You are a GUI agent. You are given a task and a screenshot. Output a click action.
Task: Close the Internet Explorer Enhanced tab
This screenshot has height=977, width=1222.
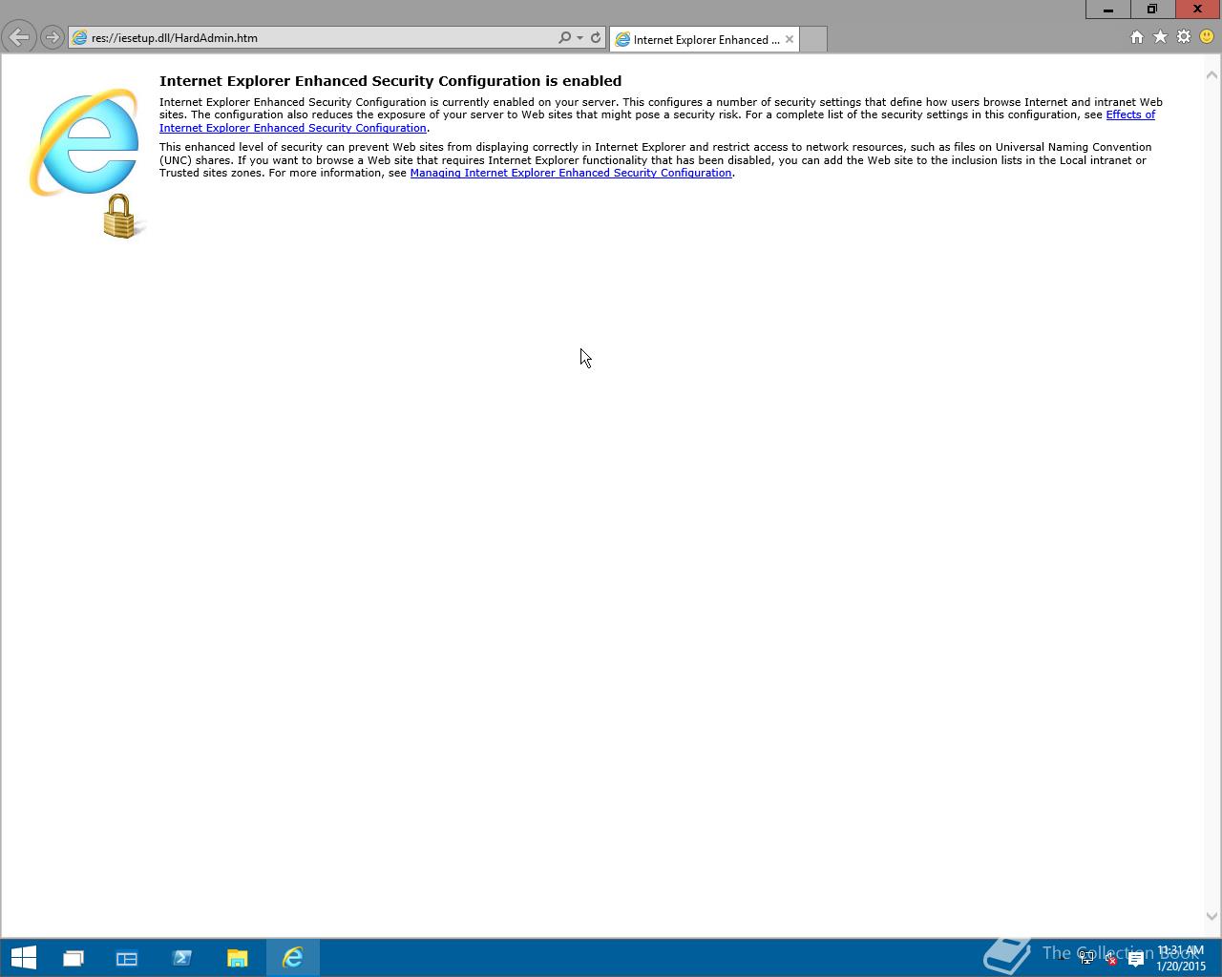click(790, 39)
